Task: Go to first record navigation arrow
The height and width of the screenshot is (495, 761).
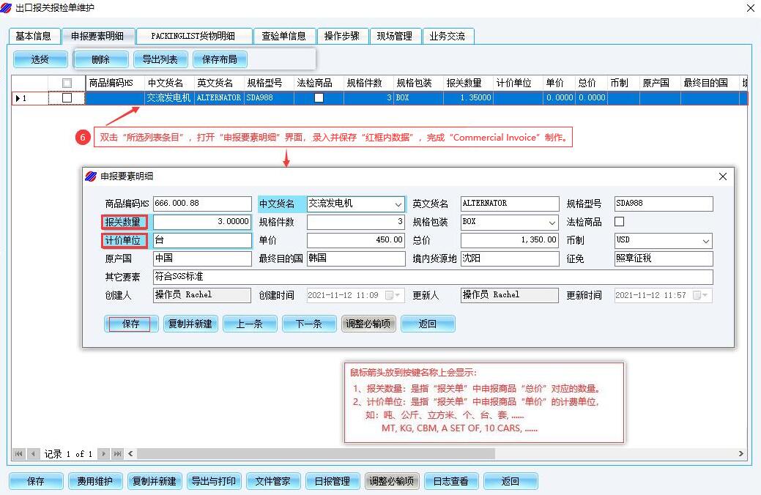Action: pyautogui.click(x=19, y=454)
